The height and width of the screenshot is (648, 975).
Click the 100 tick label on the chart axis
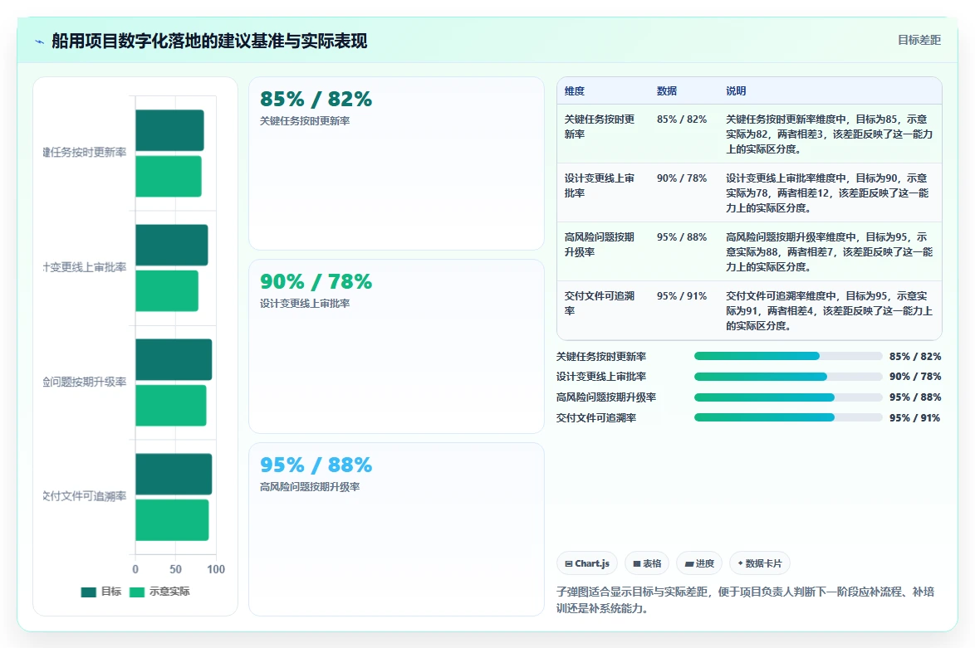coord(216,569)
